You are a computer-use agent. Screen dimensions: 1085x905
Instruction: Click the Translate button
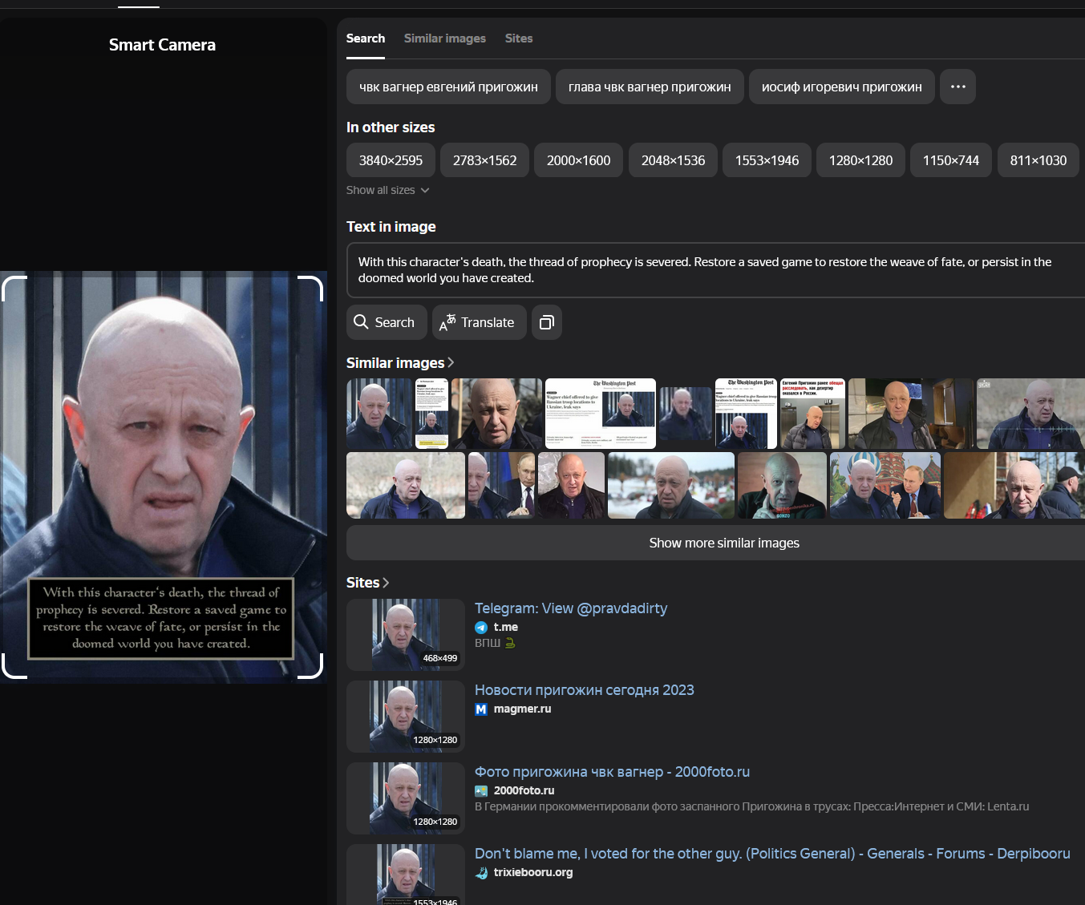coord(479,322)
